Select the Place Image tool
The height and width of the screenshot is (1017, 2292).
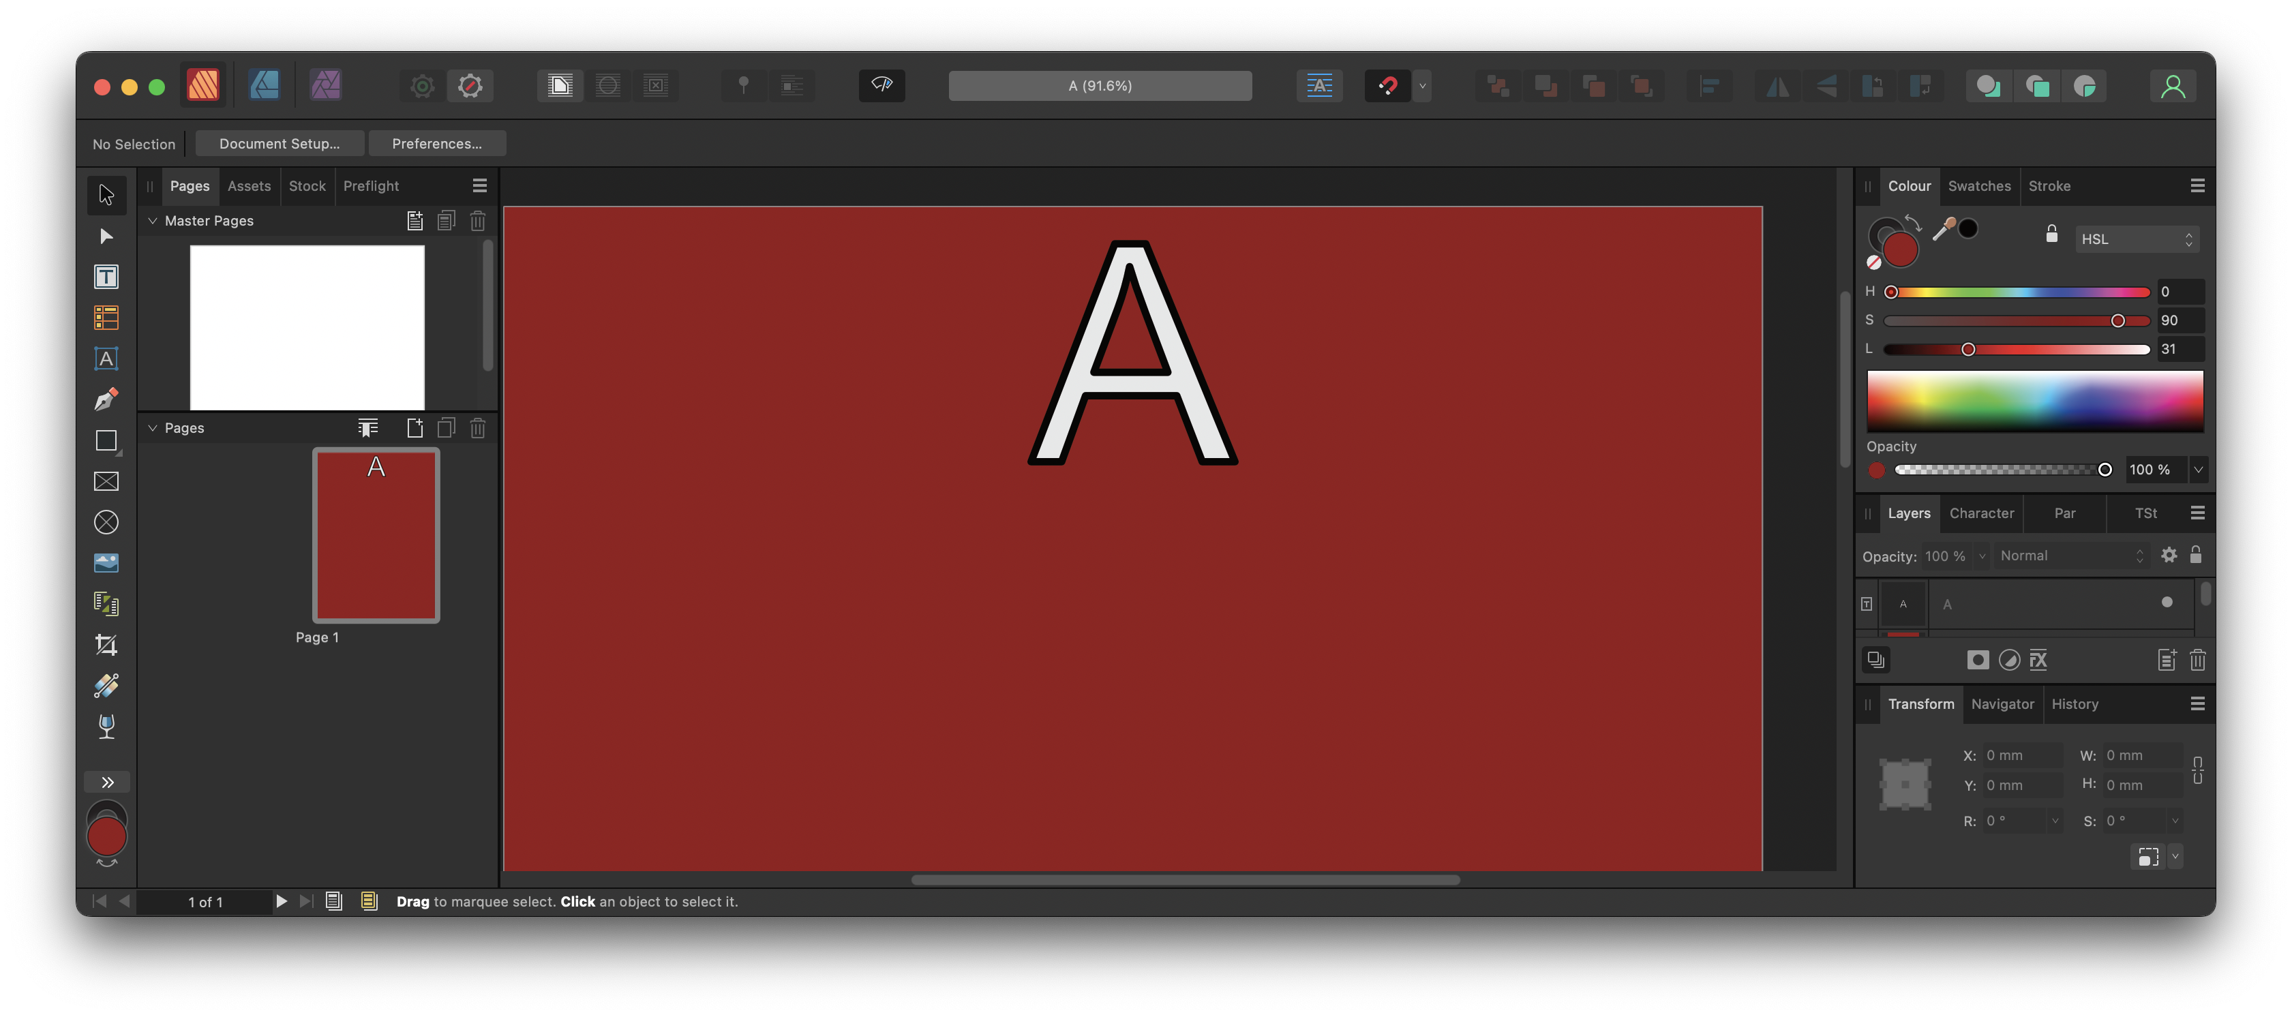pos(106,563)
